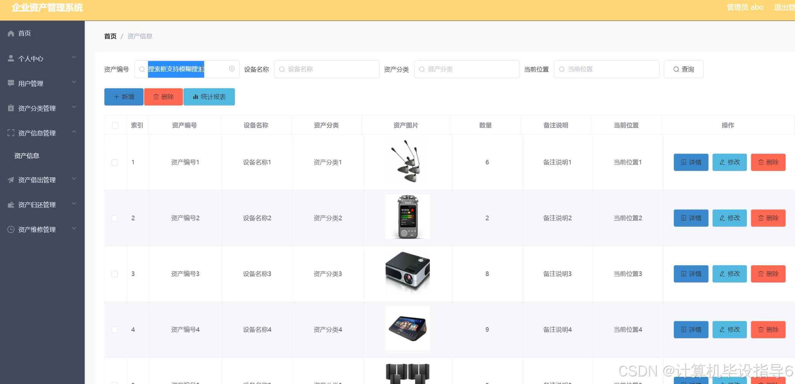Click the blue 新增 button
The image size is (795, 384).
pyautogui.click(x=124, y=97)
